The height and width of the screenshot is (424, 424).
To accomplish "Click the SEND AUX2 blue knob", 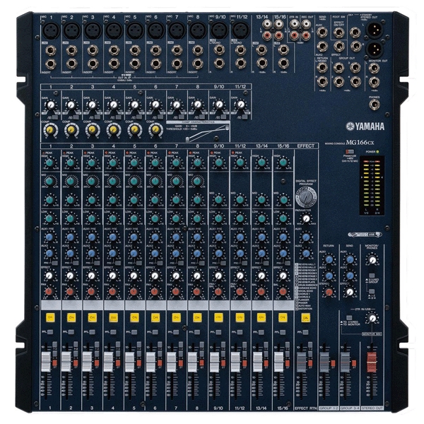I will pyautogui.click(x=350, y=276).
